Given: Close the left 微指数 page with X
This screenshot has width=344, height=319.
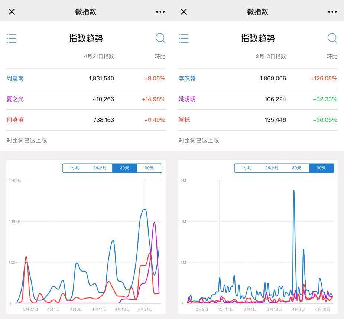Looking at the screenshot, I should (x=12, y=12).
